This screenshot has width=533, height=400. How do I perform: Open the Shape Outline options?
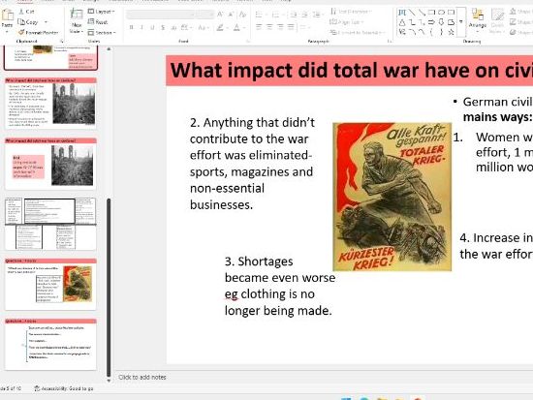[520, 22]
